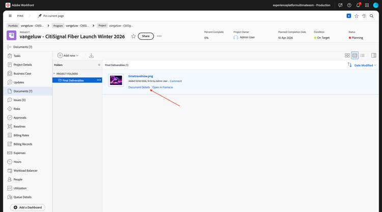Toggle the summary side panel
This screenshot has height=212, width=382.
374,56
